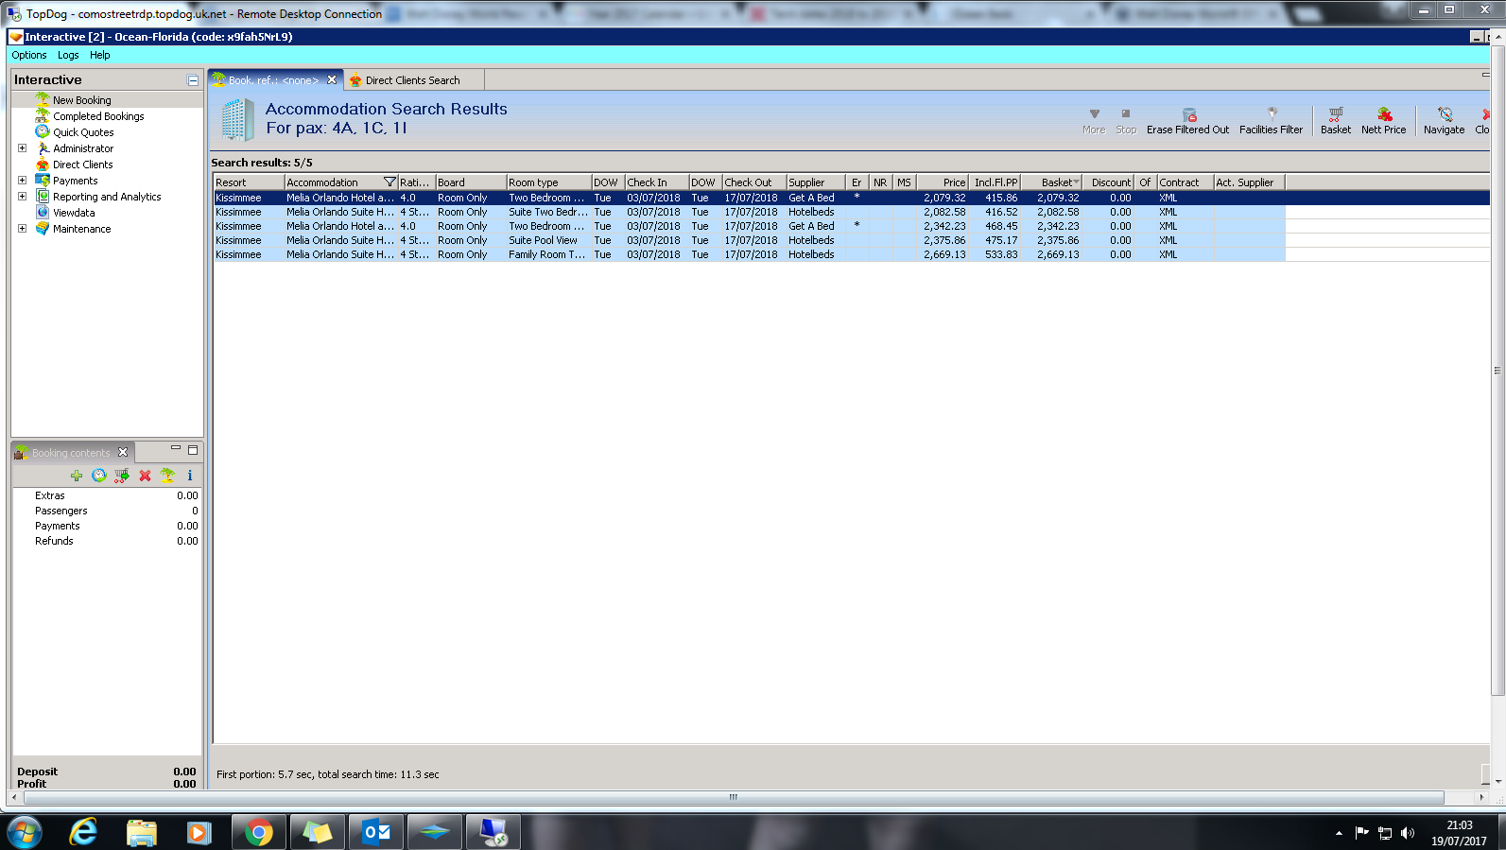Click the Viewdata globe icon
Viewport: 1506px width, 850px height.
43,212
